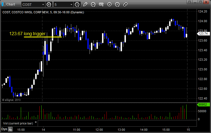Screen dimensions: 211x133
Task: Open the studies chart-line menu
Action: click(x=93, y=4)
